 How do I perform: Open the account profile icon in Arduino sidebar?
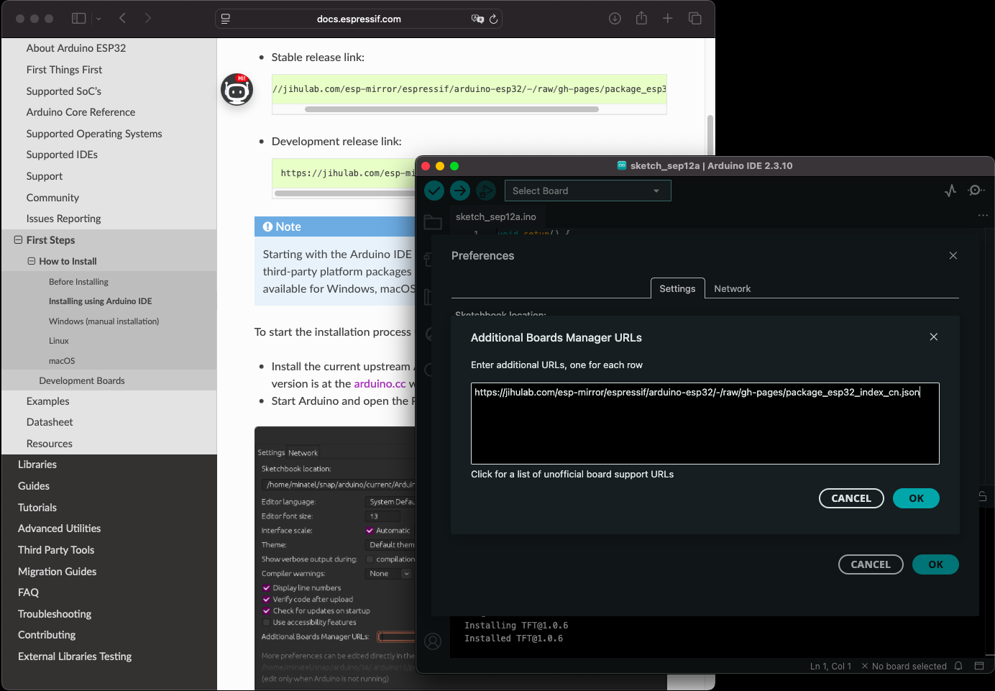[x=433, y=641]
